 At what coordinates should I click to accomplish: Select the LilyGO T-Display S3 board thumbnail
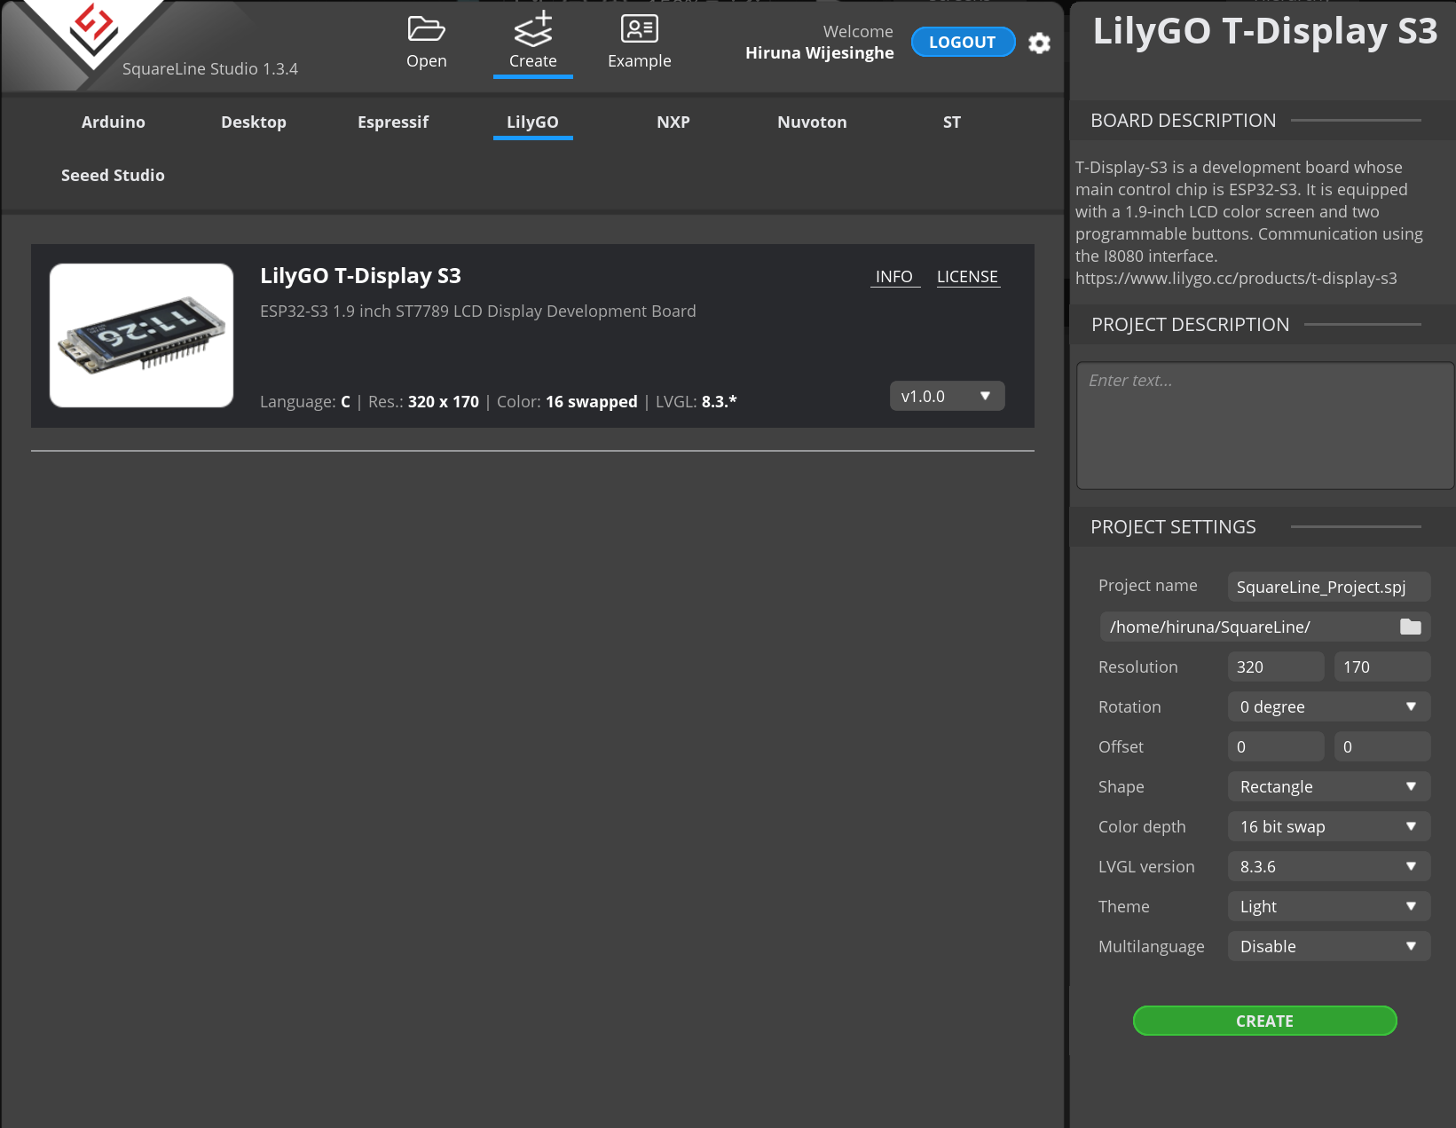(142, 335)
